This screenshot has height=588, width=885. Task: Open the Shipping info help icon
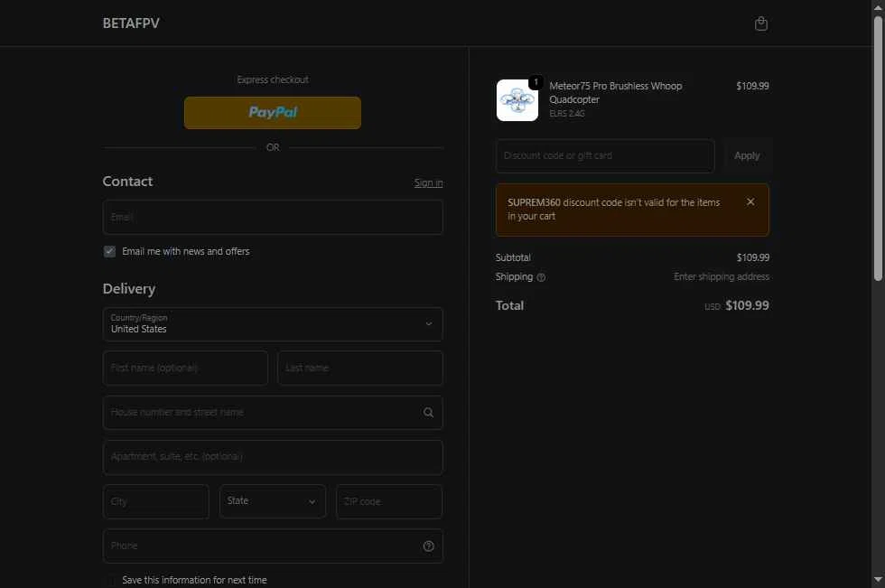pos(541,277)
